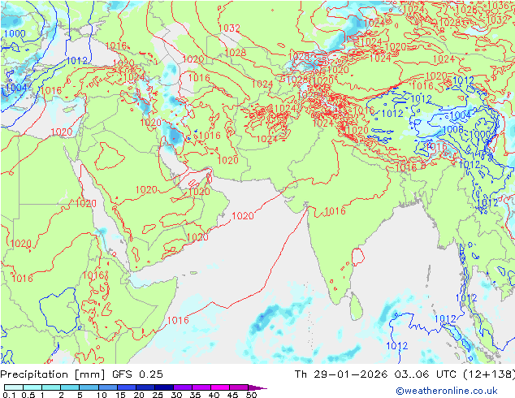Click the '1016' isobar label over central India
This screenshot has width=515, height=398.
click(335, 211)
